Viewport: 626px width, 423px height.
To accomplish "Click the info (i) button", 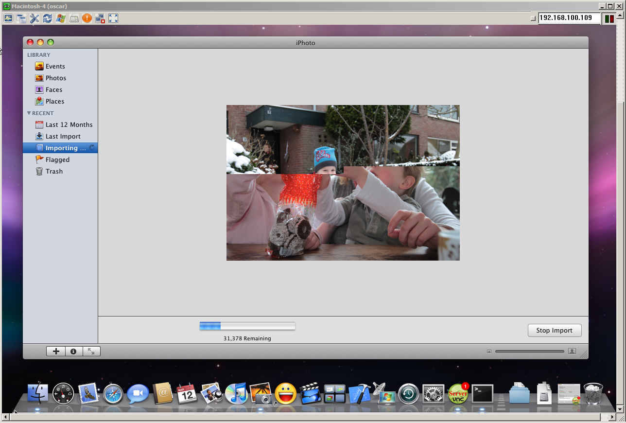I will (x=73, y=351).
